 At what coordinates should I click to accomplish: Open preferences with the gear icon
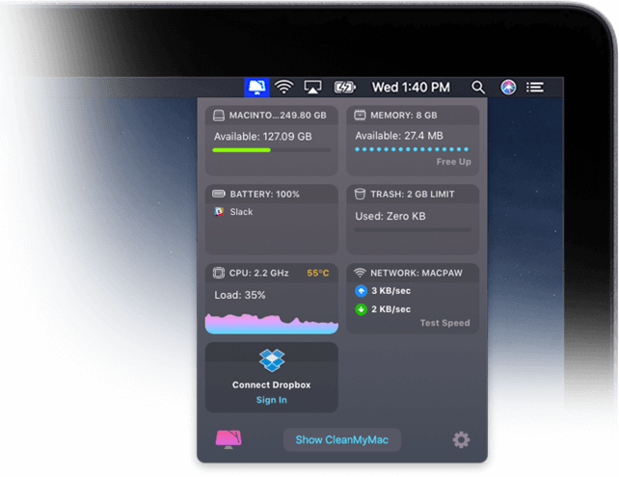(x=461, y=439)
